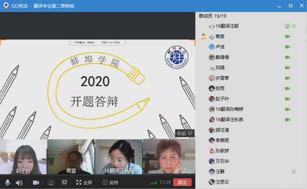Select member 孙家娇 in the member list
This screenshot has height=189, width=307.
[x=222, y=151]
